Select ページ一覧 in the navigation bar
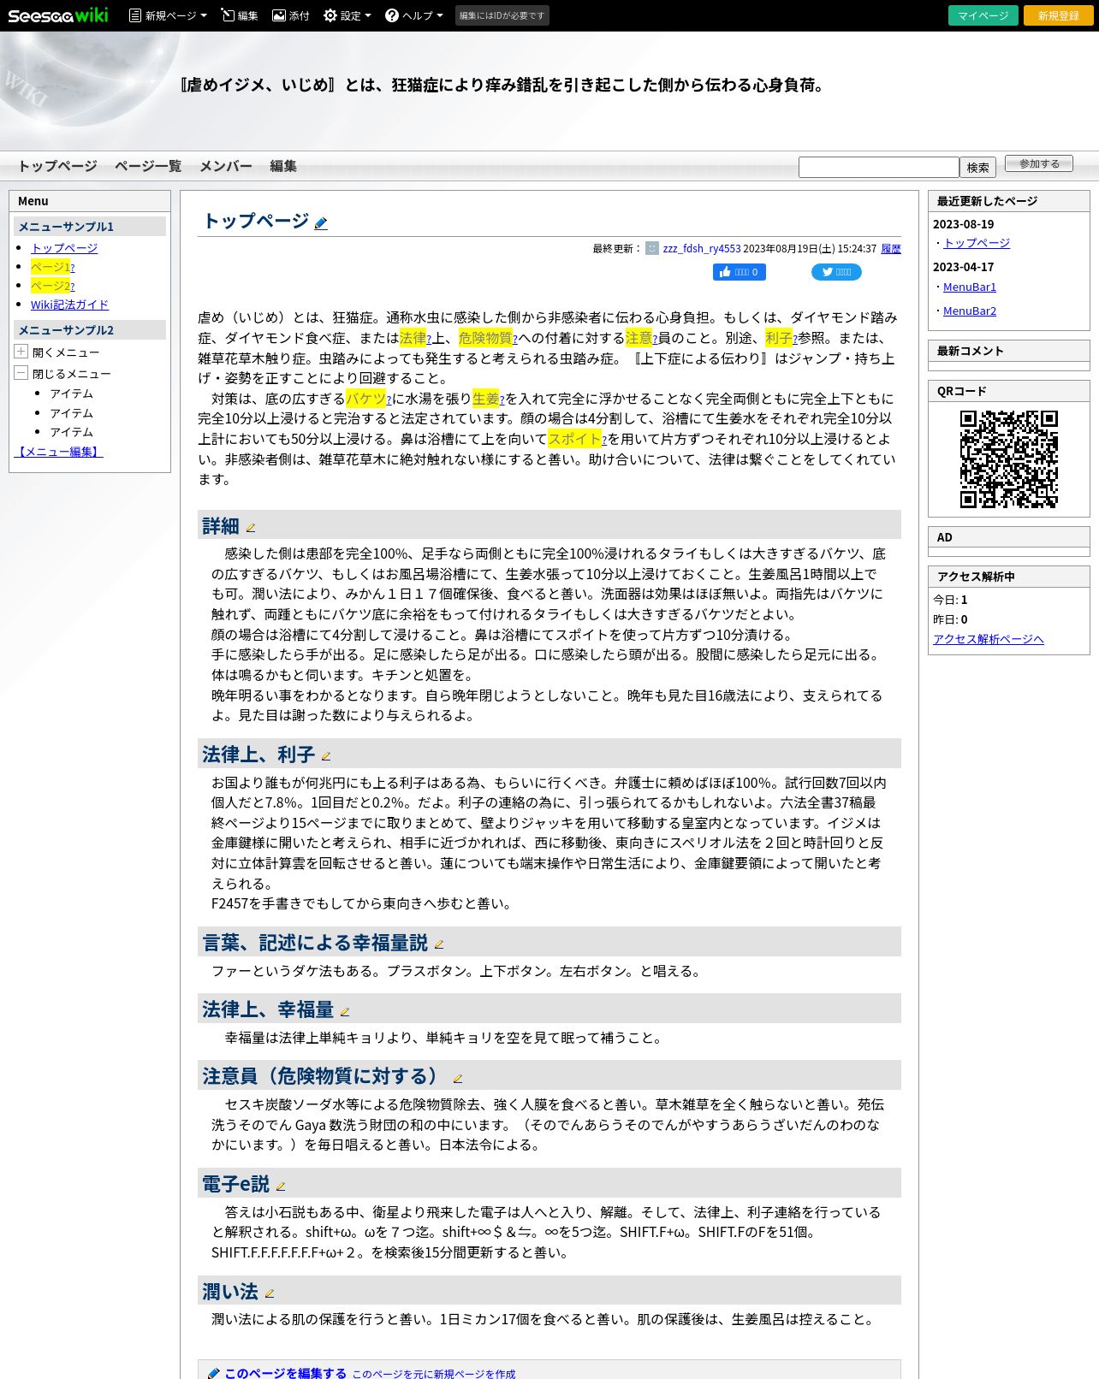The image size is (1099, 1379). tap(148, 166)
